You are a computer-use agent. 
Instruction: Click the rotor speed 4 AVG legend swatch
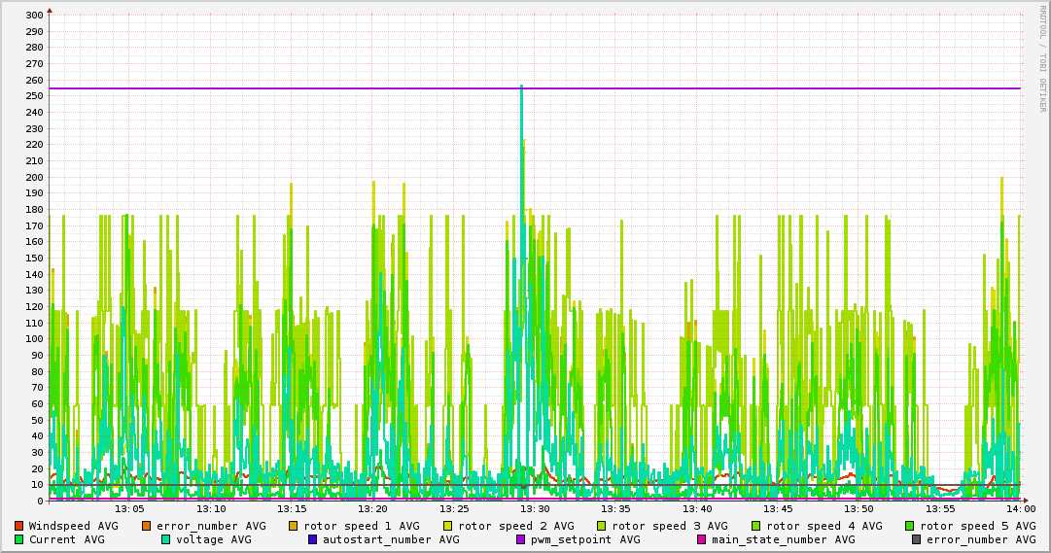755,526
